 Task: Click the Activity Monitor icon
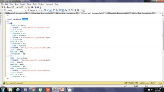(x=38, y=7)
